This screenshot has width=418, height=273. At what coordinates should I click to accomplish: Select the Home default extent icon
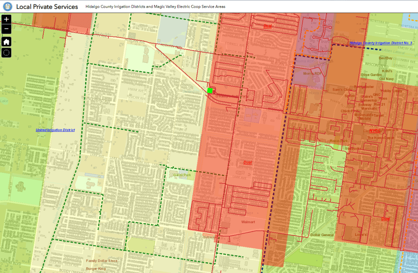tap(6, 41)
